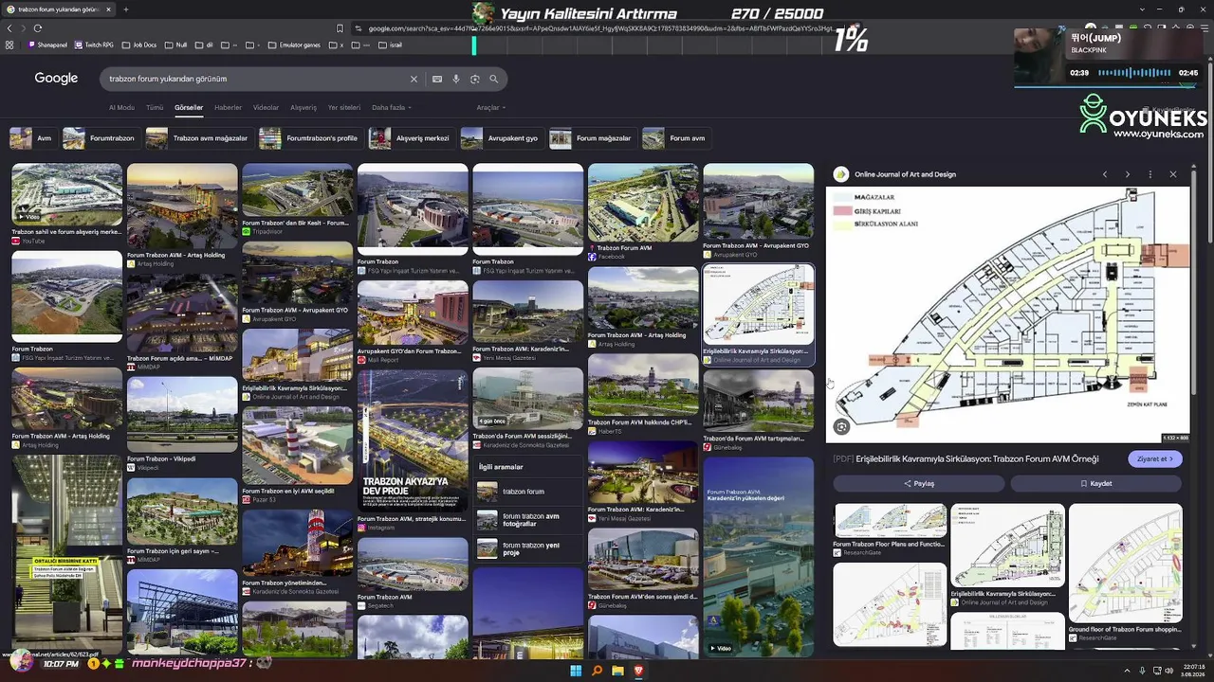Search inside the floor plan image with Lens
Image resolution: width=1214 pixels, height=682 pixels.
point(841,427)
